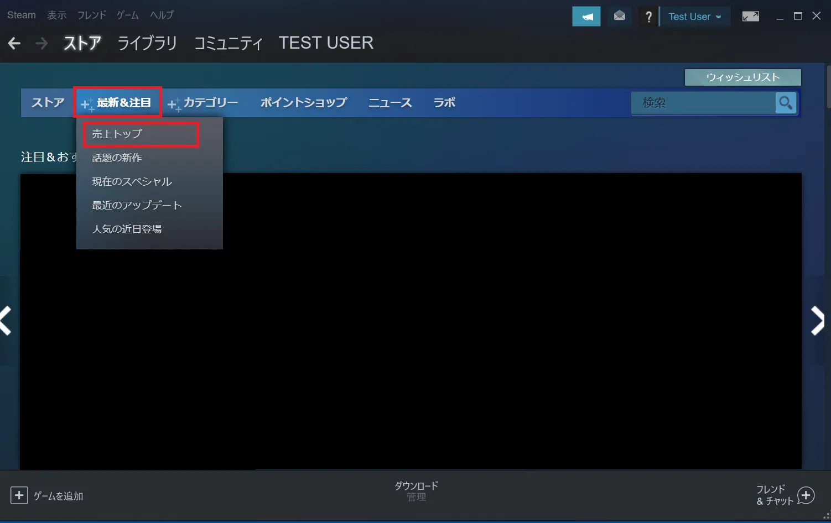The height and width of the screenshot is (523, 831).
Task: Click the forward navigation arrow
Action: pos(41,43)
